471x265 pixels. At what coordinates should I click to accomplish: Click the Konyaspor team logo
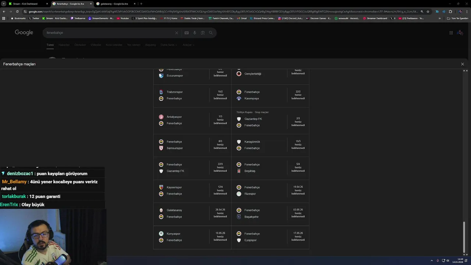(161, 234)
